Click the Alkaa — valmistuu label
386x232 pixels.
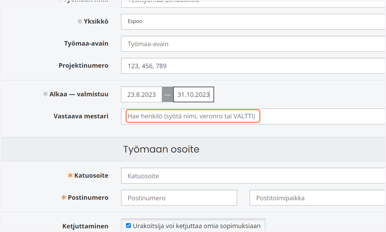tap(79, 94)
